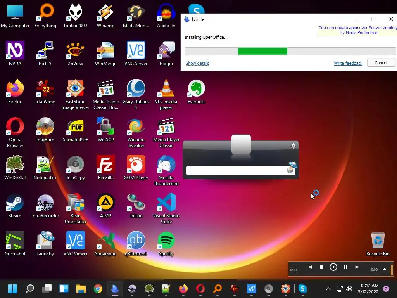Click the WinDirStat desktop shortcut
This screenshot has height=298, width=397.
tap(15, 168)
